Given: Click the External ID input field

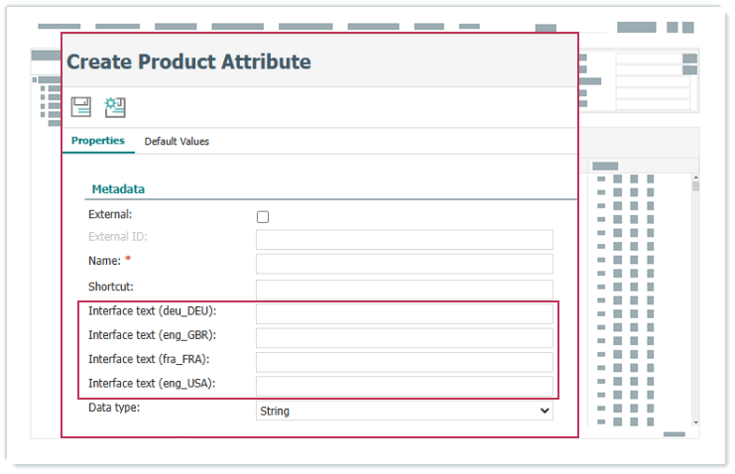Looking at the screenshot, I should (x=404, y=239).
